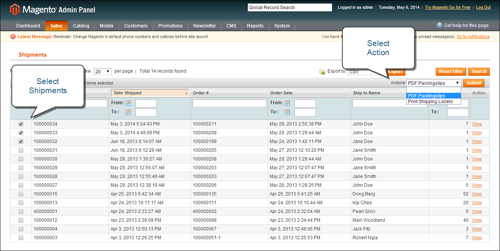Click the Submit button
Image resolution: width=500 pixels, height=251 pixels.
click(x=474, y=83)
